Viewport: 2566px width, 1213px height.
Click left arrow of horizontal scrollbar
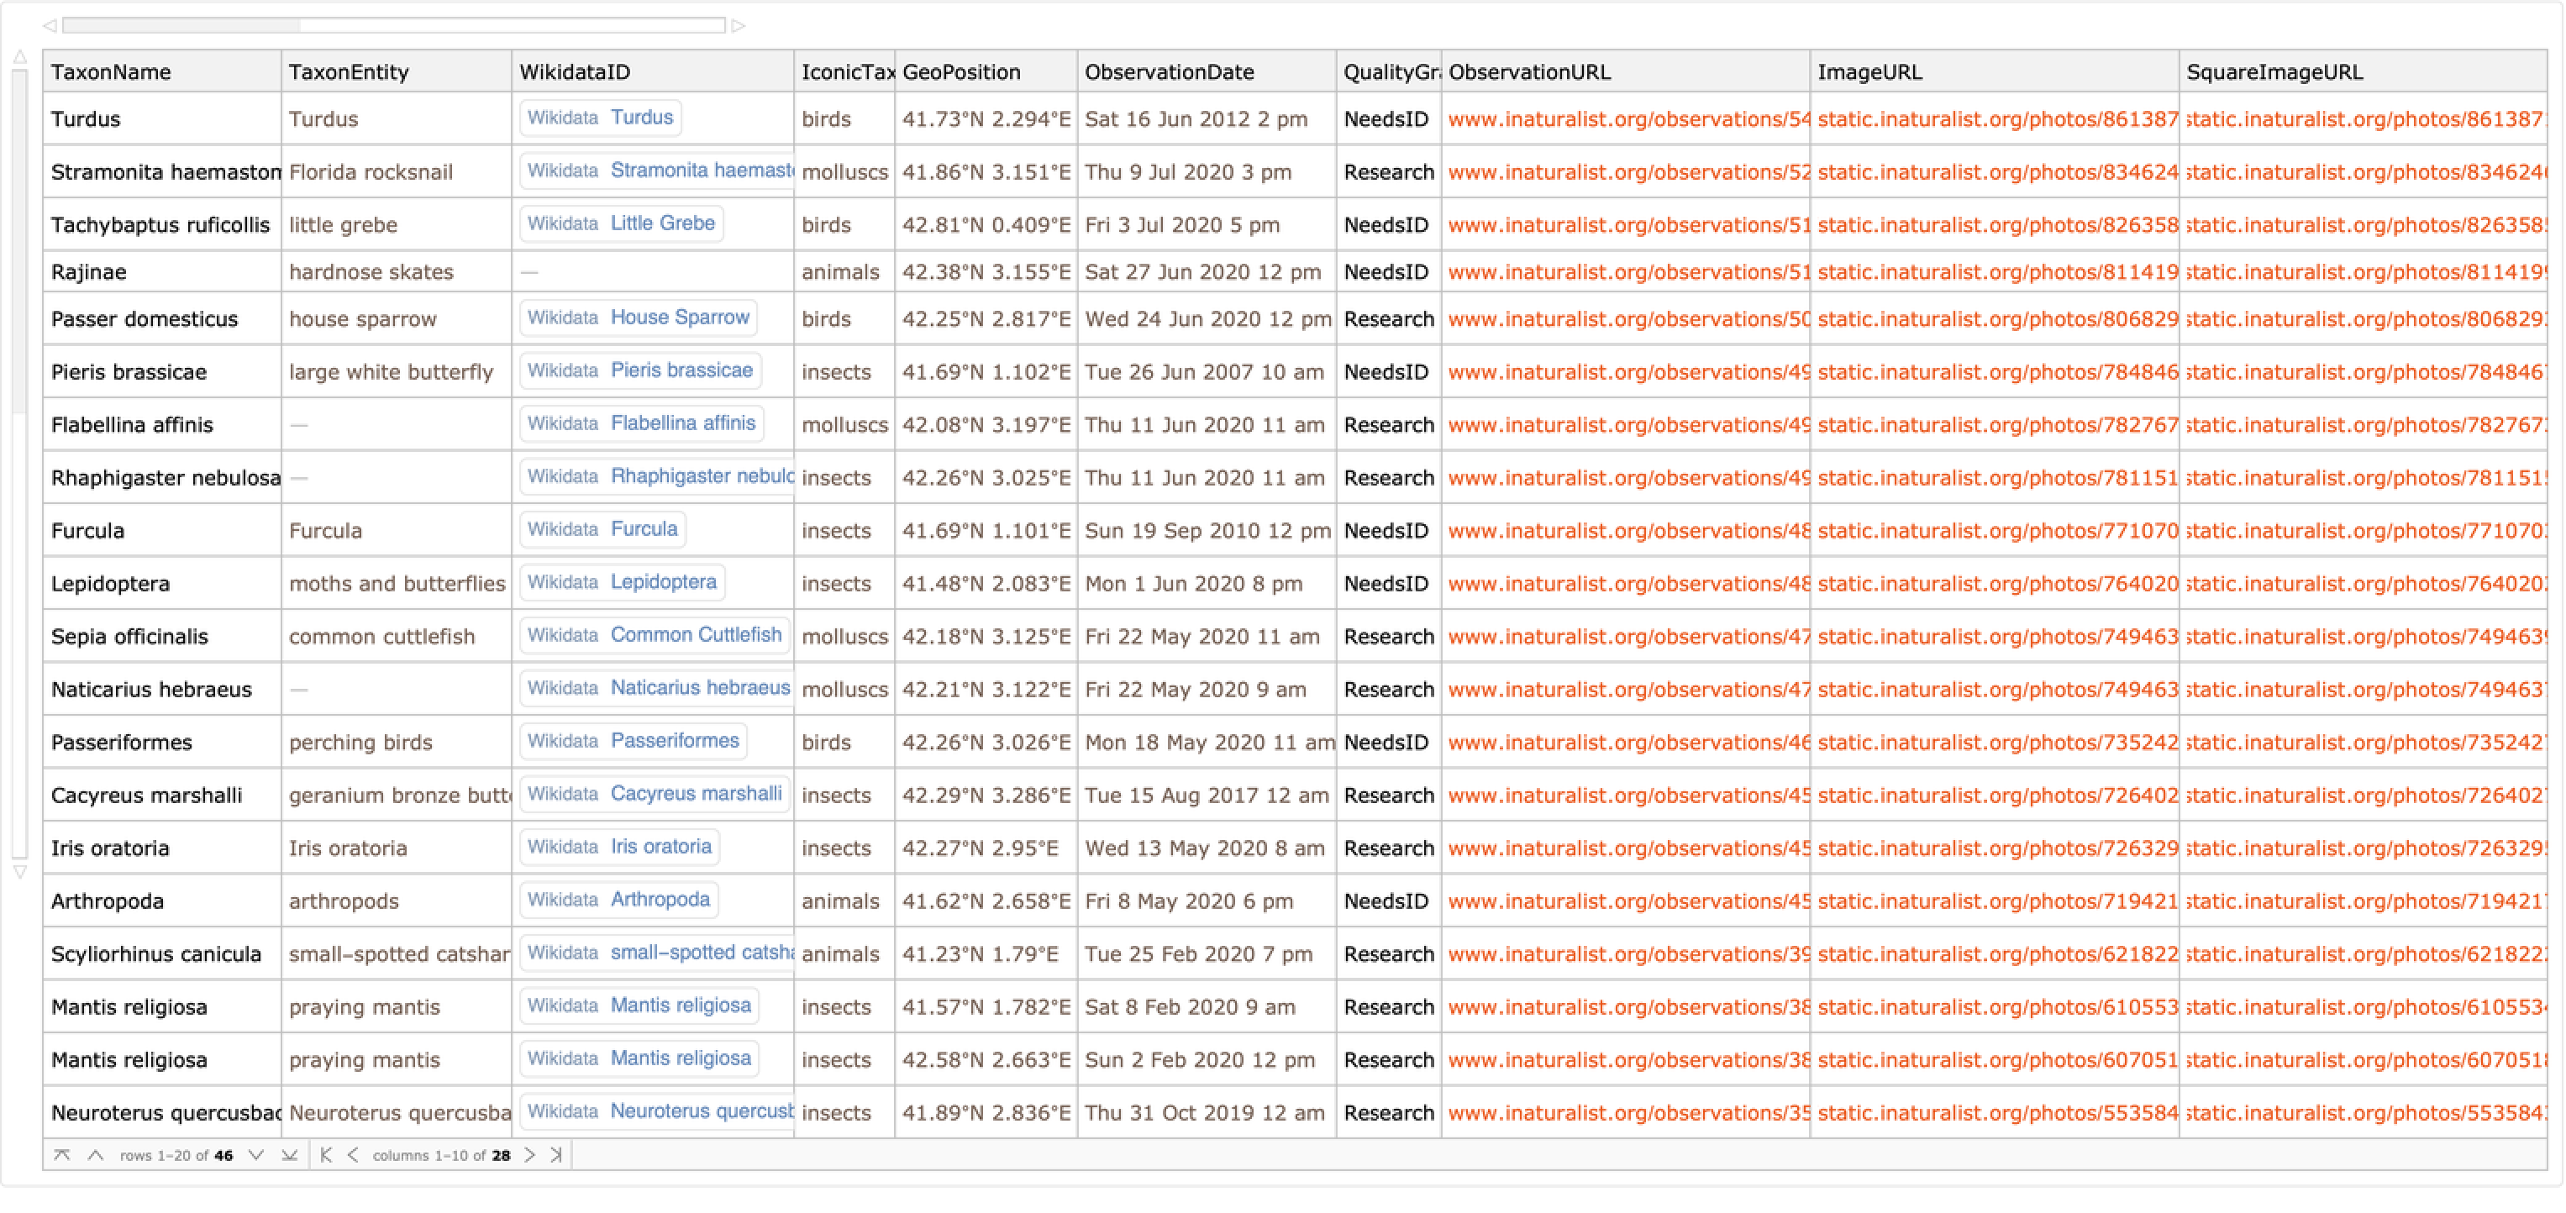pyautogui.click(x=50, y=26)
